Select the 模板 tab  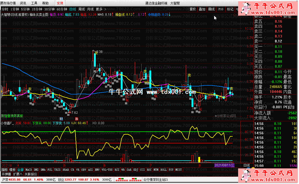point(12,170)
